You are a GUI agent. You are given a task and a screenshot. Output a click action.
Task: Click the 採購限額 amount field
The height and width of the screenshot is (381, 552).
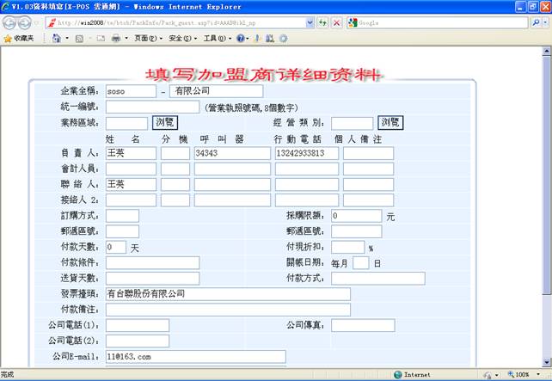click(356, 217)
